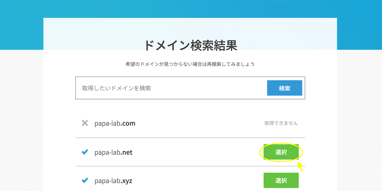Image resolution: width=382 pixels, height=191 pixels.
Task: Click the bold .com suffix text
Action: click(x=128, y=123)
